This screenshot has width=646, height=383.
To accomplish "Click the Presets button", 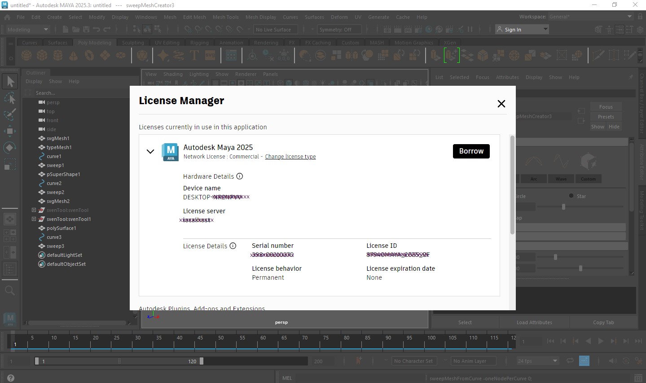I will pos(606,117).
